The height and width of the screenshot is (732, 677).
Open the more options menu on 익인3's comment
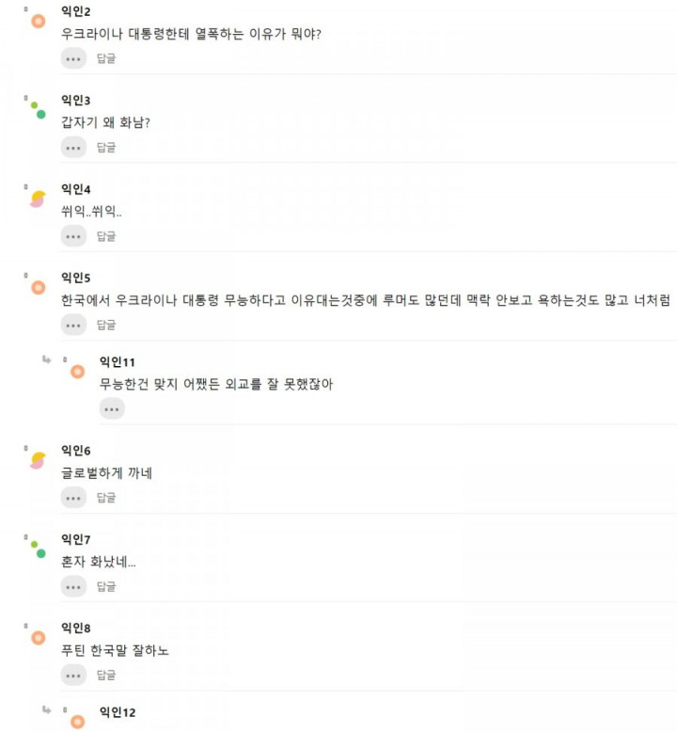click(x=73, y=148)
